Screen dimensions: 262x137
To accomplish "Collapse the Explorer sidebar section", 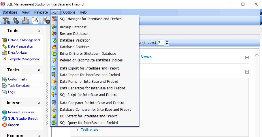I will tap(39, 136).
